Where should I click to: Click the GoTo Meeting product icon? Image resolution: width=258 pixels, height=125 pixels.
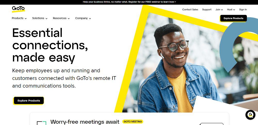tap(42, 123)
